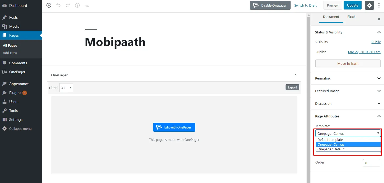This screenshot has width=384, height=183.
Task: Click Move to trash button
Action: [348, 63]
